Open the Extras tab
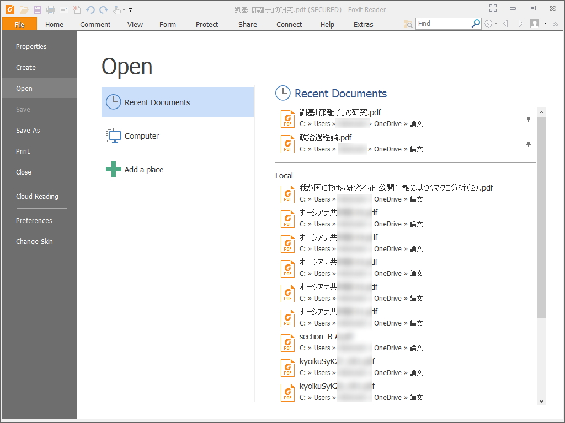The width and height of the screenshot is (565, 423). 363,24
